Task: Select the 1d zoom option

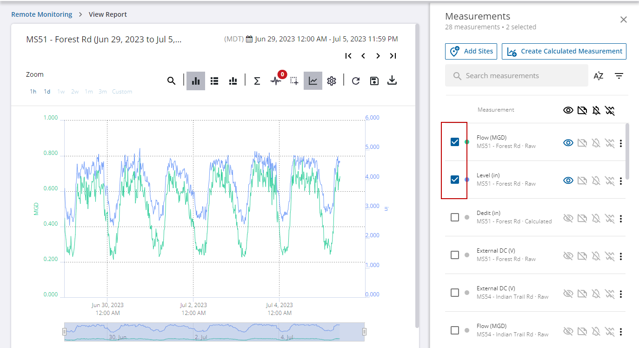Action: coord(47,92)
